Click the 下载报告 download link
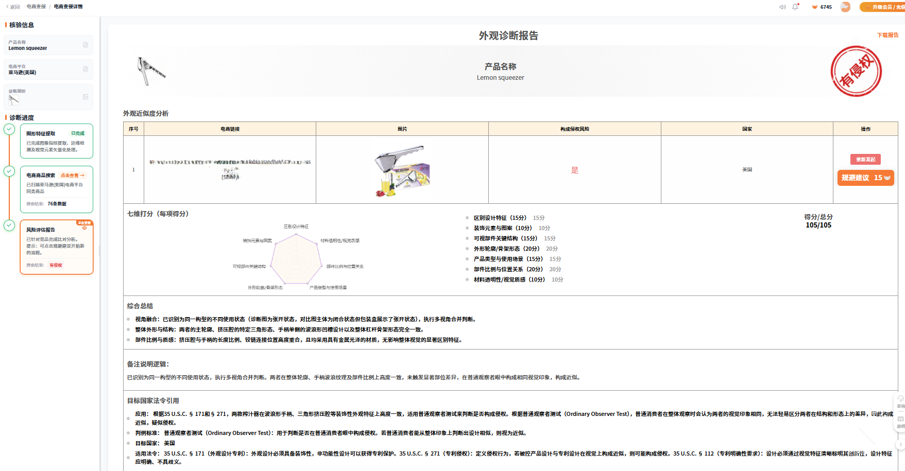This screenshot has width=905, height=471. coord(887,35)
